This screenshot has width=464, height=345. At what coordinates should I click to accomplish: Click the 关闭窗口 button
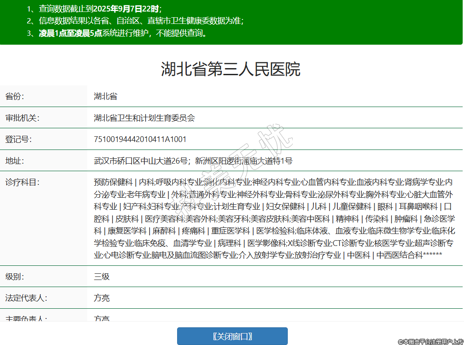pos(232,336)
